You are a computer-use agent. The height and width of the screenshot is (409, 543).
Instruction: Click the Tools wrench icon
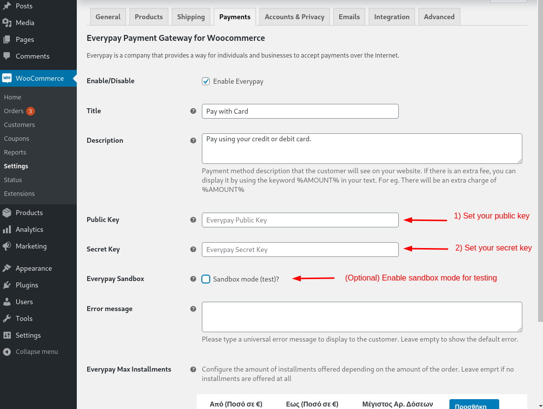pos(7,318)
